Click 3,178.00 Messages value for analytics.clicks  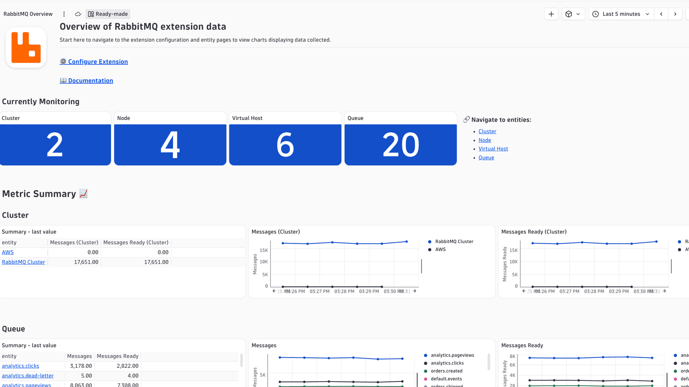pyautogui.click(x=81, y=366)
